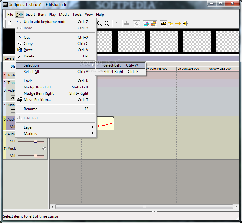The width and height of the screenshot is (242, 223).
Task: Click the Editstudio 'es' title bar icon
Action: click(5, 5)
